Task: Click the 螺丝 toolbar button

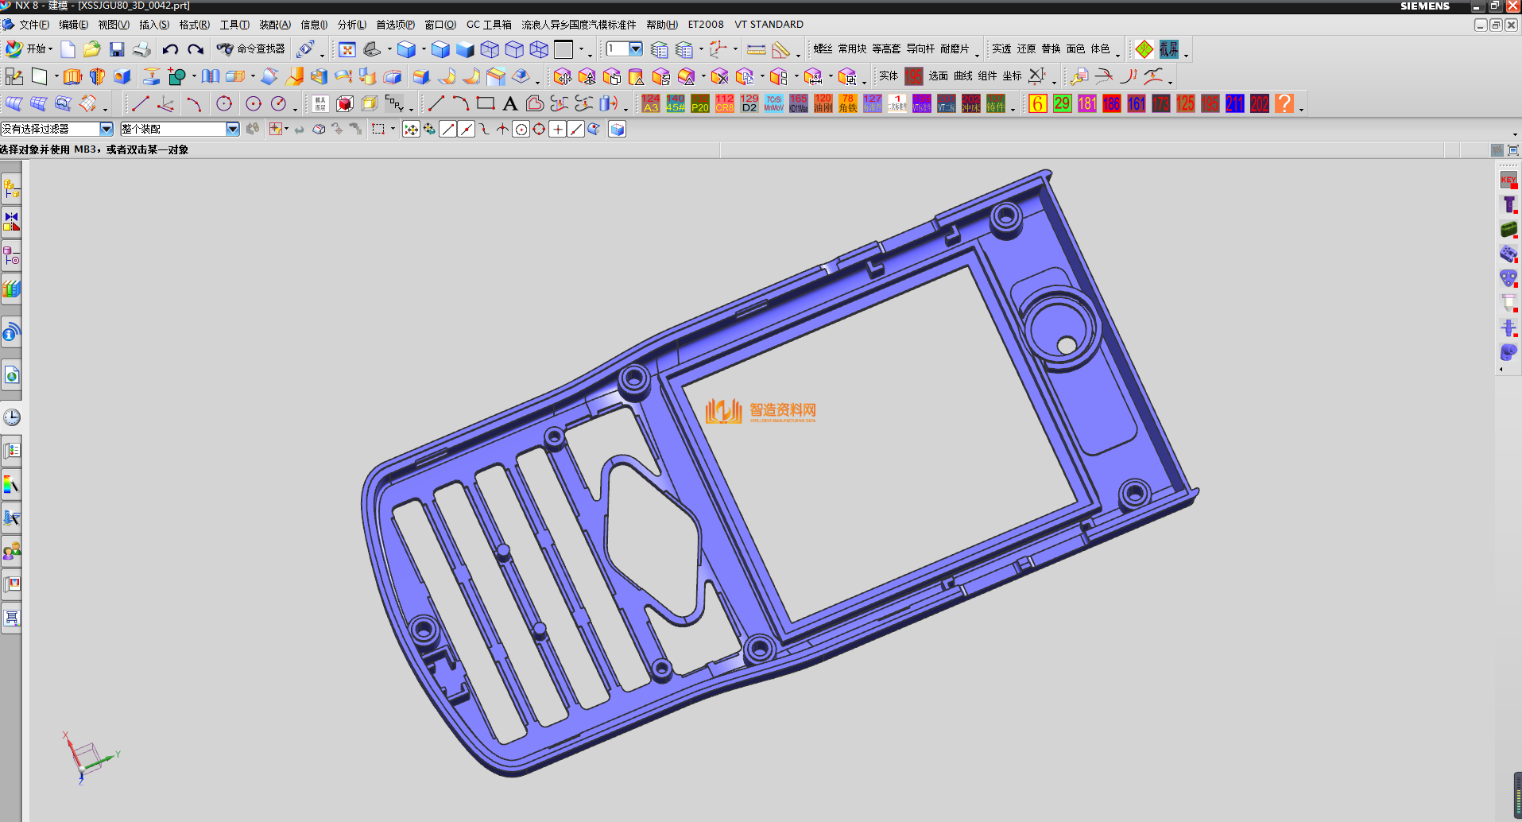Action: point(823,49)
